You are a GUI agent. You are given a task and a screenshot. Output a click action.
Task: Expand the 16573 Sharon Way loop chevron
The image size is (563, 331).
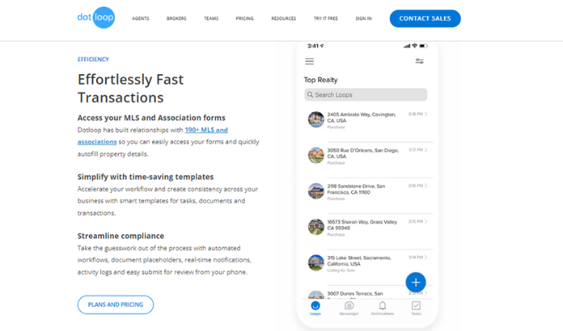426,221
